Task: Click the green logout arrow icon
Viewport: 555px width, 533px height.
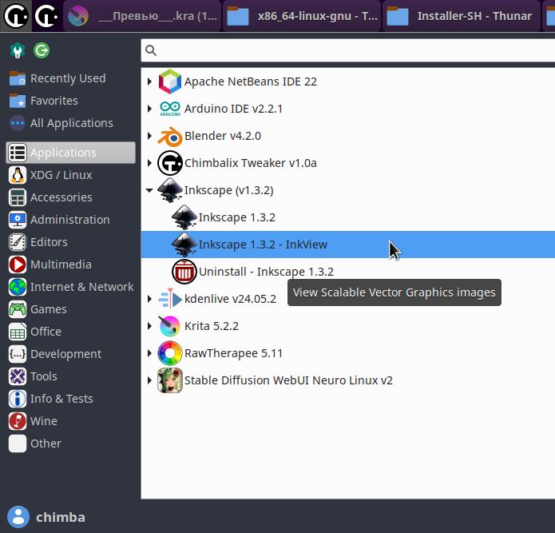Action: pyautogui.click(x=42, y=50)
